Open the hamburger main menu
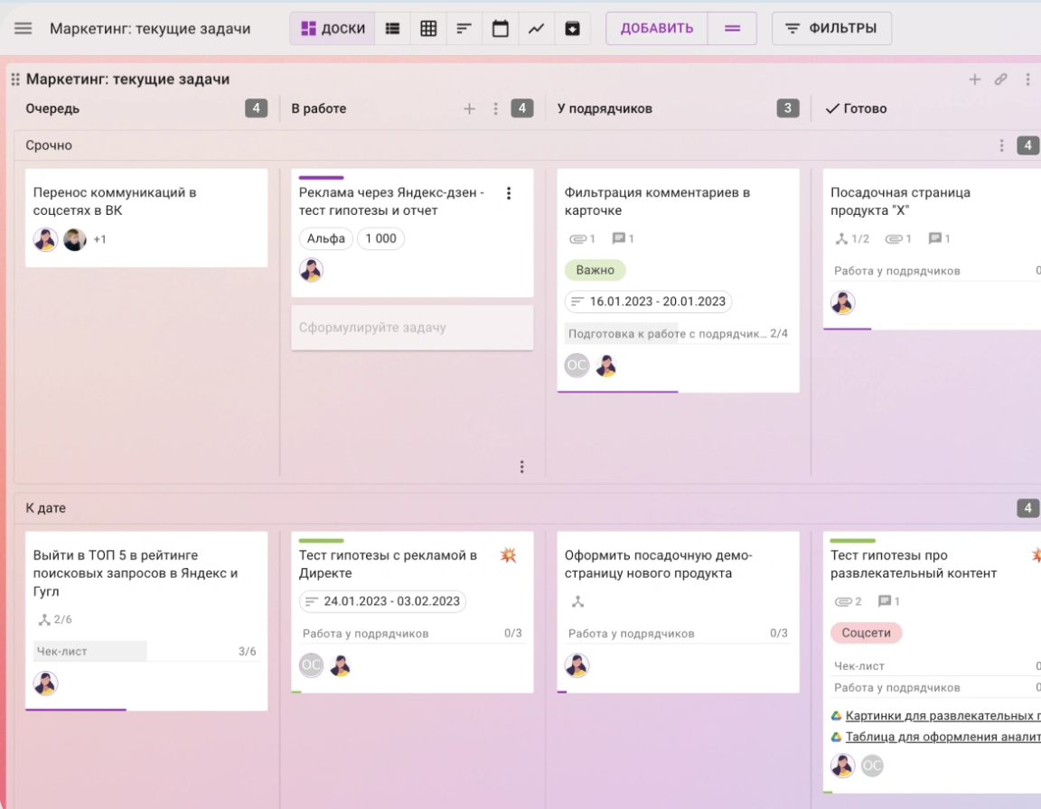The image size is (1041, 809). 23,28
